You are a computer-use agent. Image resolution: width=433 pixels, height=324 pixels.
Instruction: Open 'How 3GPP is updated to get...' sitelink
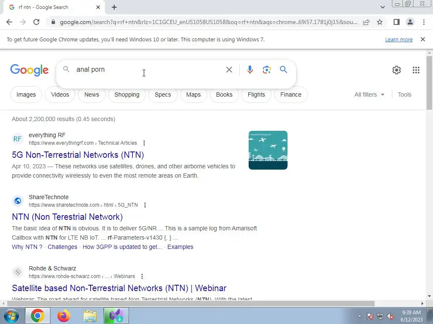pos(122,247)
